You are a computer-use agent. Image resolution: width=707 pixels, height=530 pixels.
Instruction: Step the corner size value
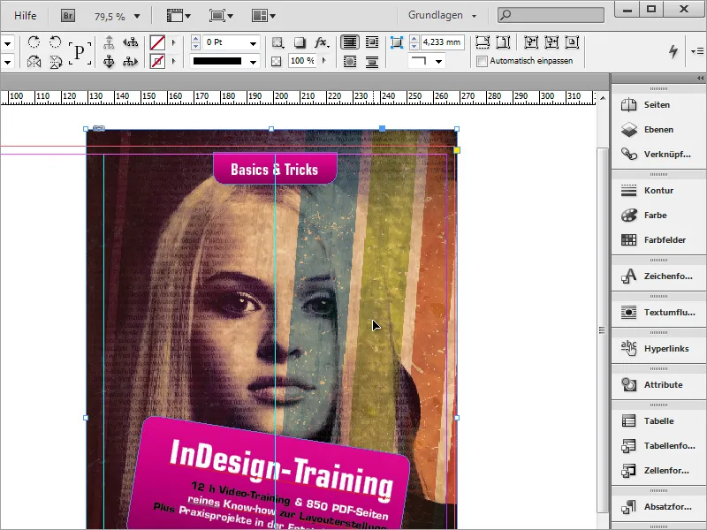pyautogui.click(x=414, y=42)
